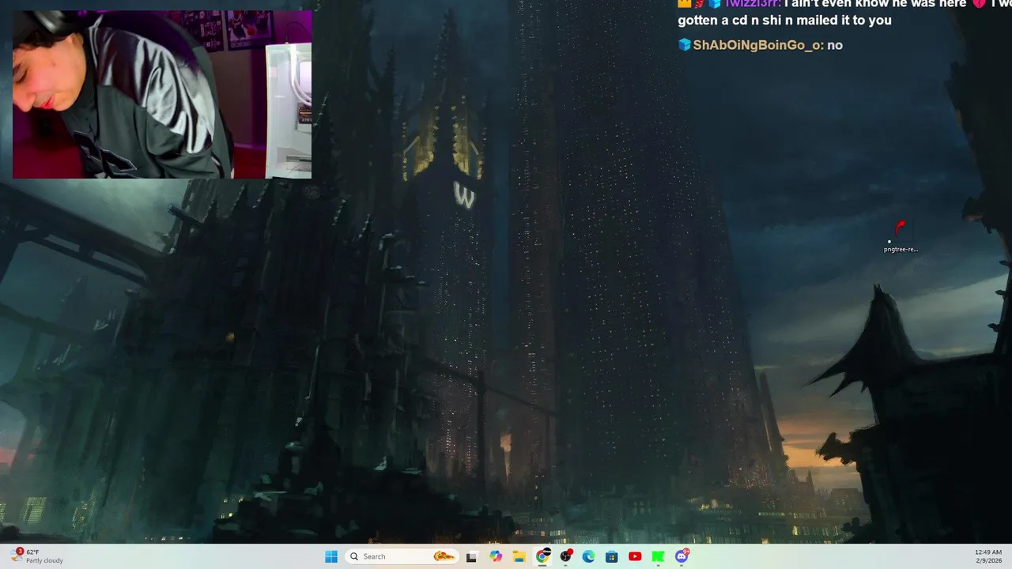Image resolution: width=1012 pixels, height=569 pixels.
Task: Open OBS Studio from the taskbar
Action: click(x=566, y=556)
